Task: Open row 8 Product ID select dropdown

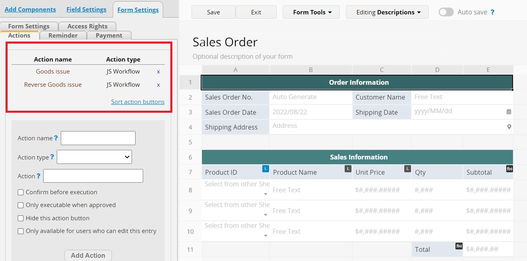Action: 265,194
